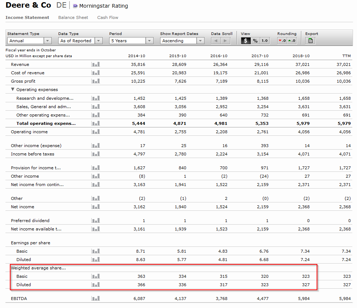Open the chart icon for Net income
Image resolution: width=357 pixels, height=308 pixels.
(x=96, y=207)
